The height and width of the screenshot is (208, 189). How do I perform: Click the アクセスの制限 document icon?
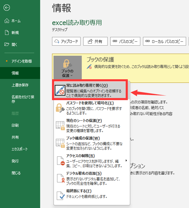61,161
